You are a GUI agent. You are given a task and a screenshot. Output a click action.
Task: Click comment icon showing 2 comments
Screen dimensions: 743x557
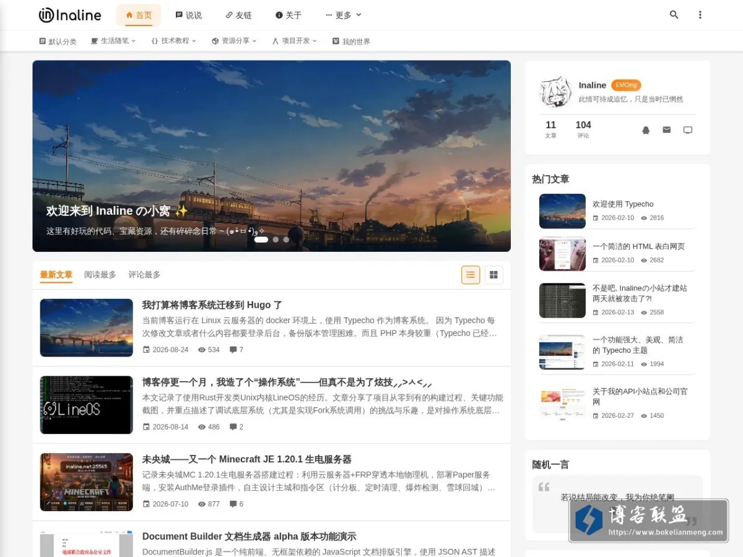pyautogui.click(x=233, y=427)
